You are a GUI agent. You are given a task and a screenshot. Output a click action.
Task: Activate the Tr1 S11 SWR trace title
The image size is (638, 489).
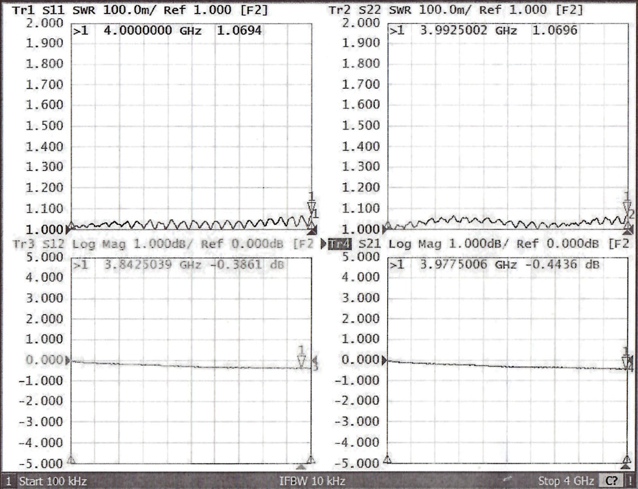pos(139,10)
